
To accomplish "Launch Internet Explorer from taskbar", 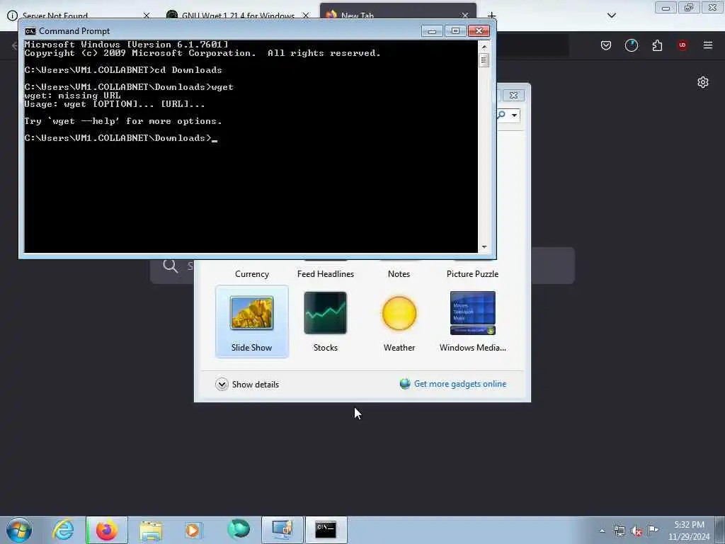I will pos(63,530).
